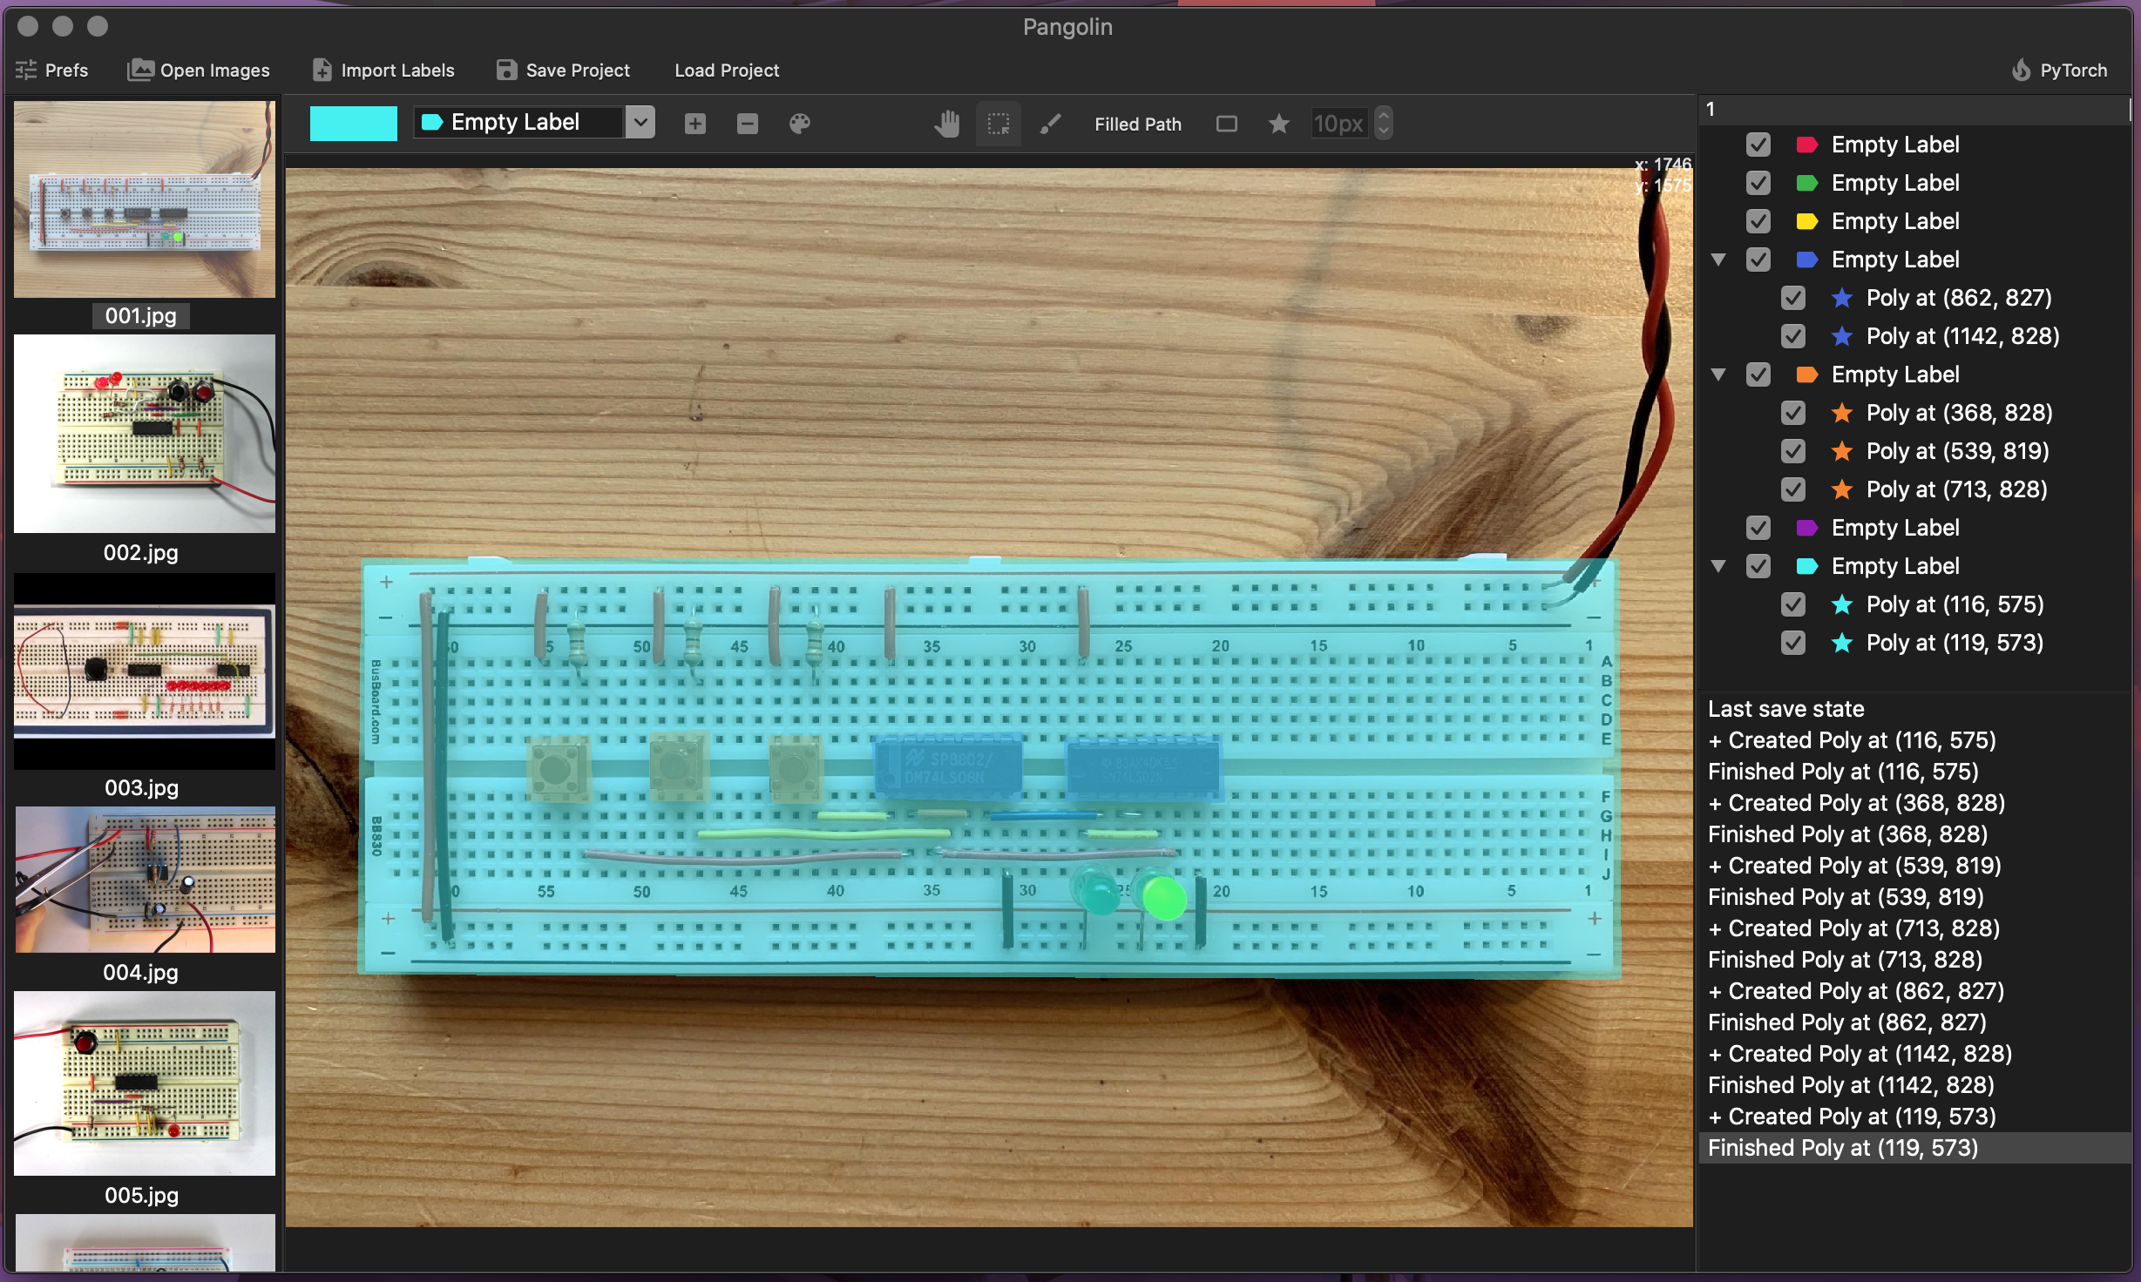Select the rectangle shape tool
The width and height of the screenshot is (2141, 1282).
(x=1226, y=124)
